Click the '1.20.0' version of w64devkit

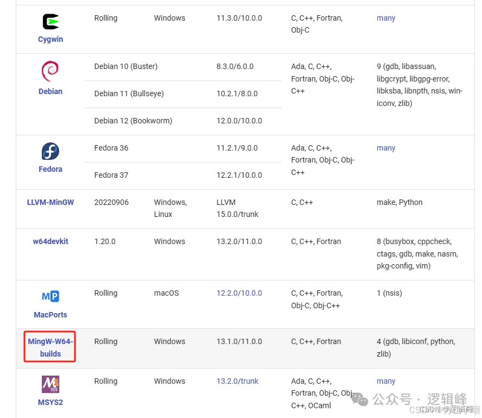(x=104, y=241)
